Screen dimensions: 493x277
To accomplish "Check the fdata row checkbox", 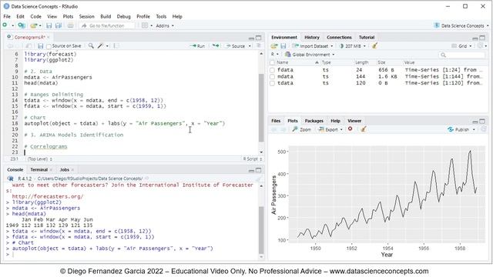I will click(x=272, y=70).
